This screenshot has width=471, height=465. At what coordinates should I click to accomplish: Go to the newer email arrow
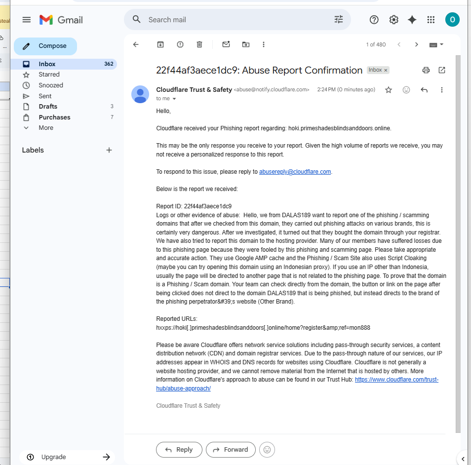pos(399,44)
